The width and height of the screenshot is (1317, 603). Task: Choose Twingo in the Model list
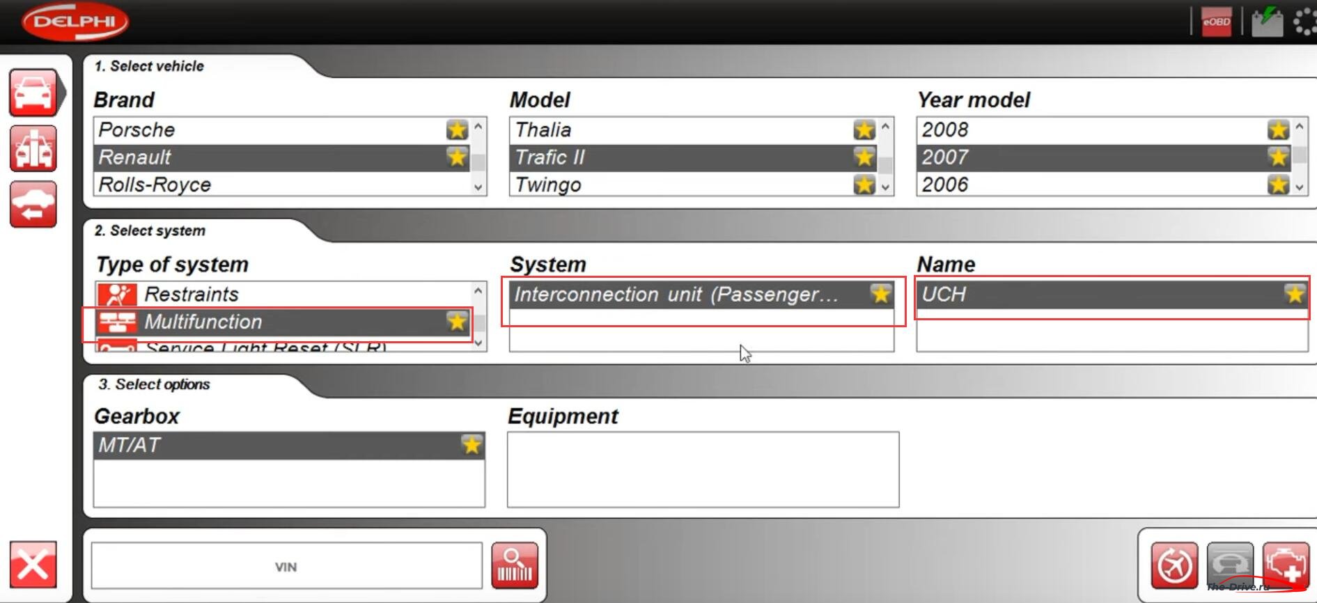pos(694,185)
